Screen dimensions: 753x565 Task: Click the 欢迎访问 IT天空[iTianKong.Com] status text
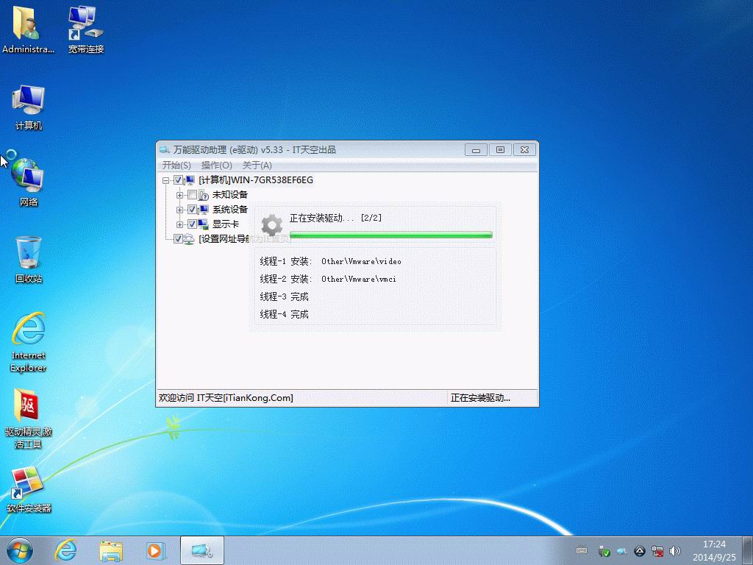coord(226,398)
